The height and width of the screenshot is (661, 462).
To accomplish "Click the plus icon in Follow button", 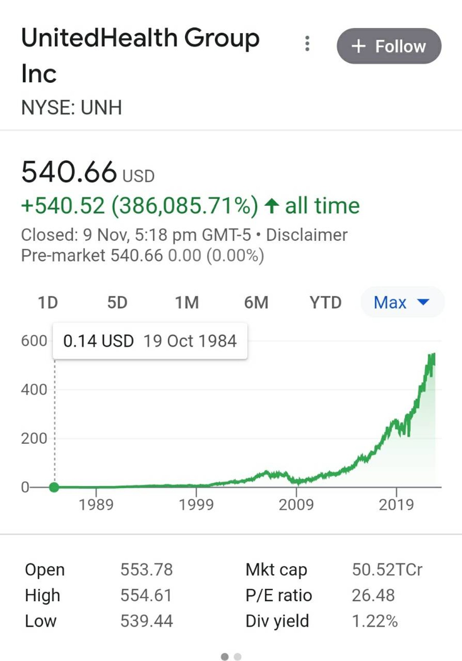I will [x=358, y=46].
